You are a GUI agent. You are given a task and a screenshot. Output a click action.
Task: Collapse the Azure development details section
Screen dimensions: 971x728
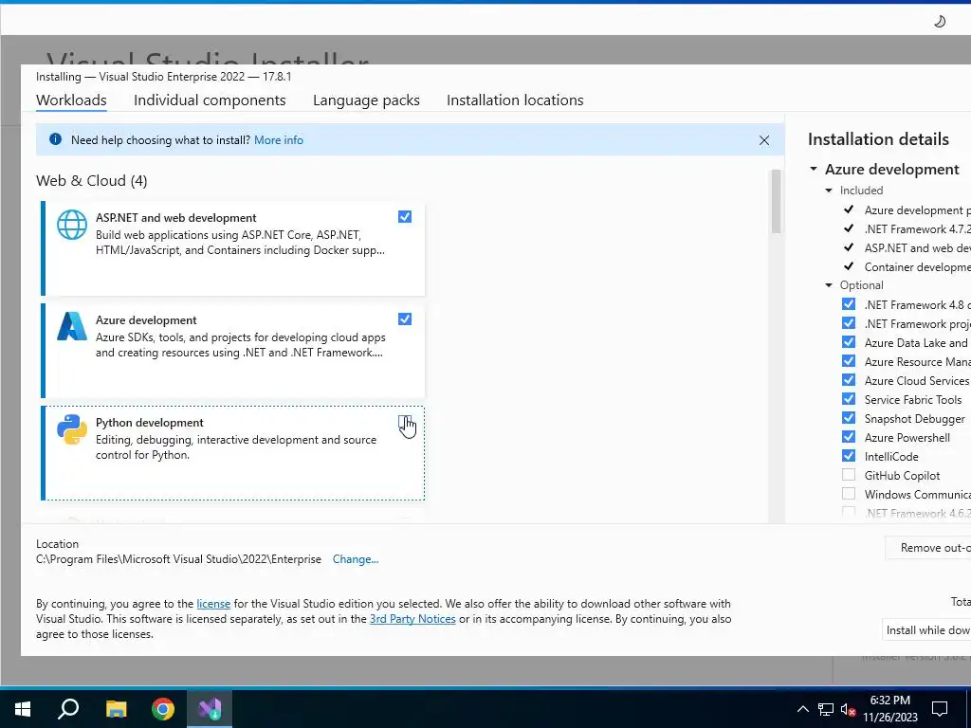[x=814, y=169]
